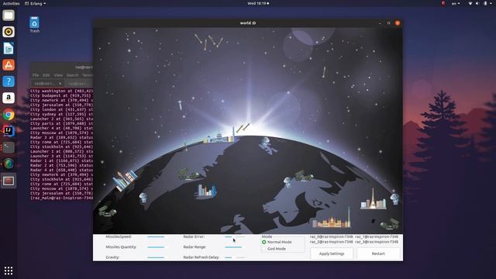Click the Restart button
This screenshot has width=496, height=279.
[x=378, y=253]
